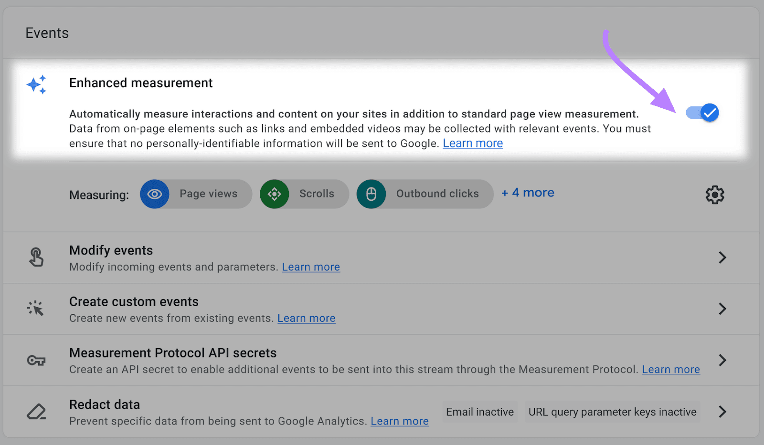Click the Enhanced measurement sparkle icon

coord(37,84)
